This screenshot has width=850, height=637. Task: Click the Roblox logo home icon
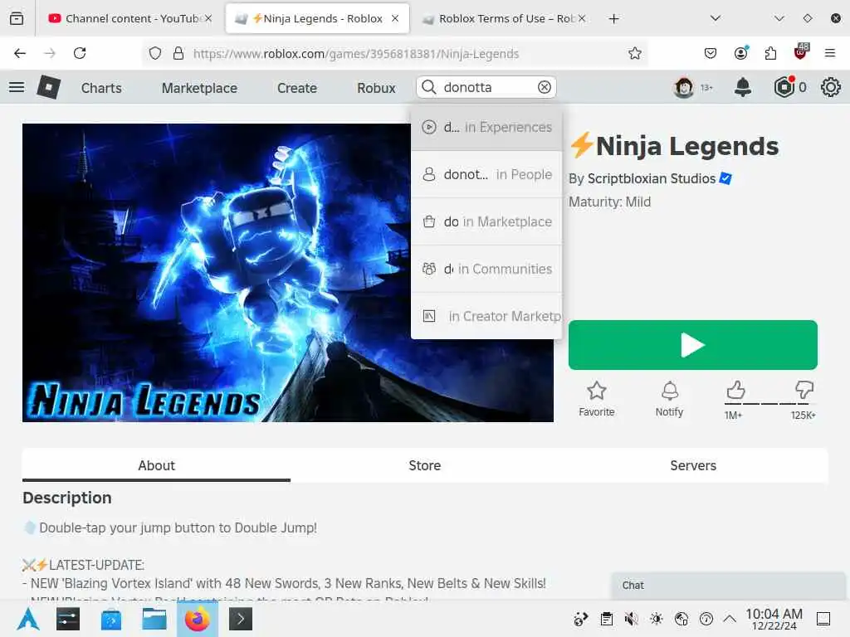(x=48, y=87)
